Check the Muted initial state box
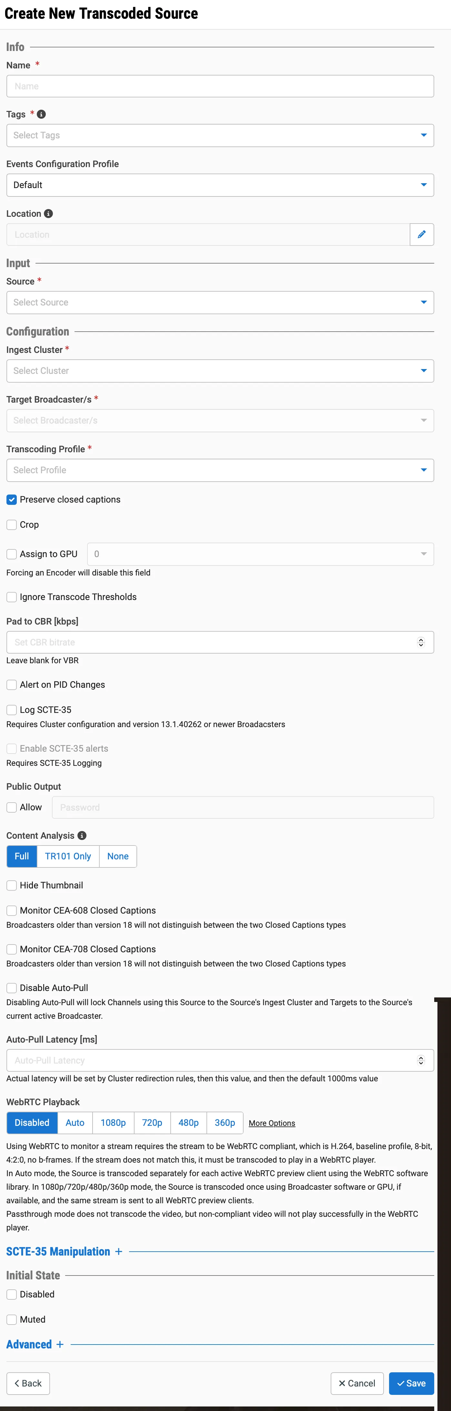Screen dimensions: 451x1411 tap(12, 1319)
